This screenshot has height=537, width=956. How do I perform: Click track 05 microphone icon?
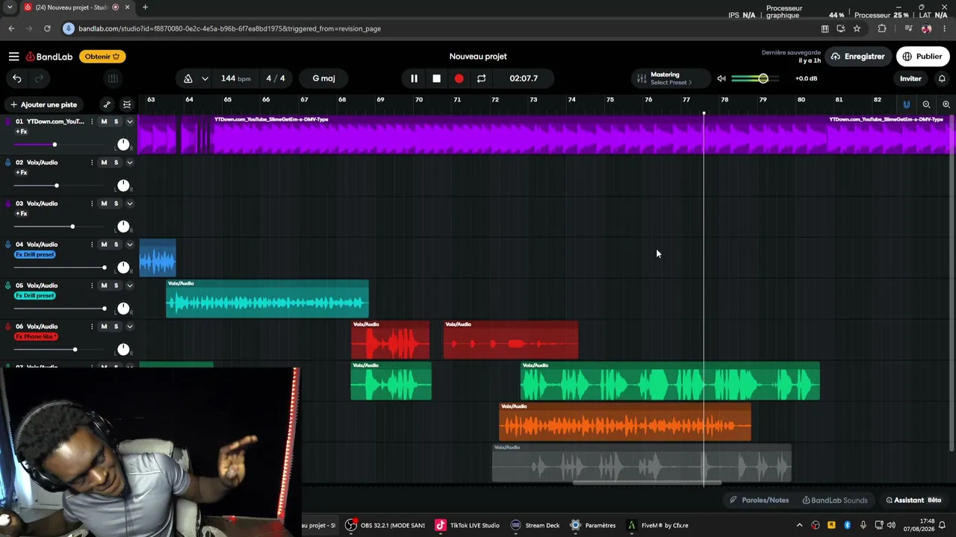click(8, 286)
